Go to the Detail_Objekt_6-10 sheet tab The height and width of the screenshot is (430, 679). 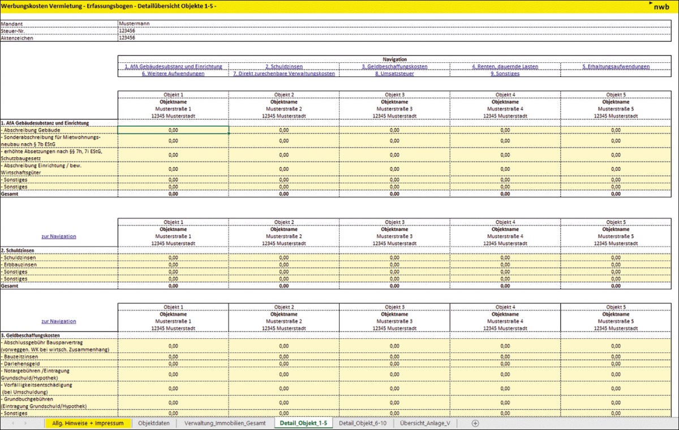pyautogui.click(x=362, y=423)
